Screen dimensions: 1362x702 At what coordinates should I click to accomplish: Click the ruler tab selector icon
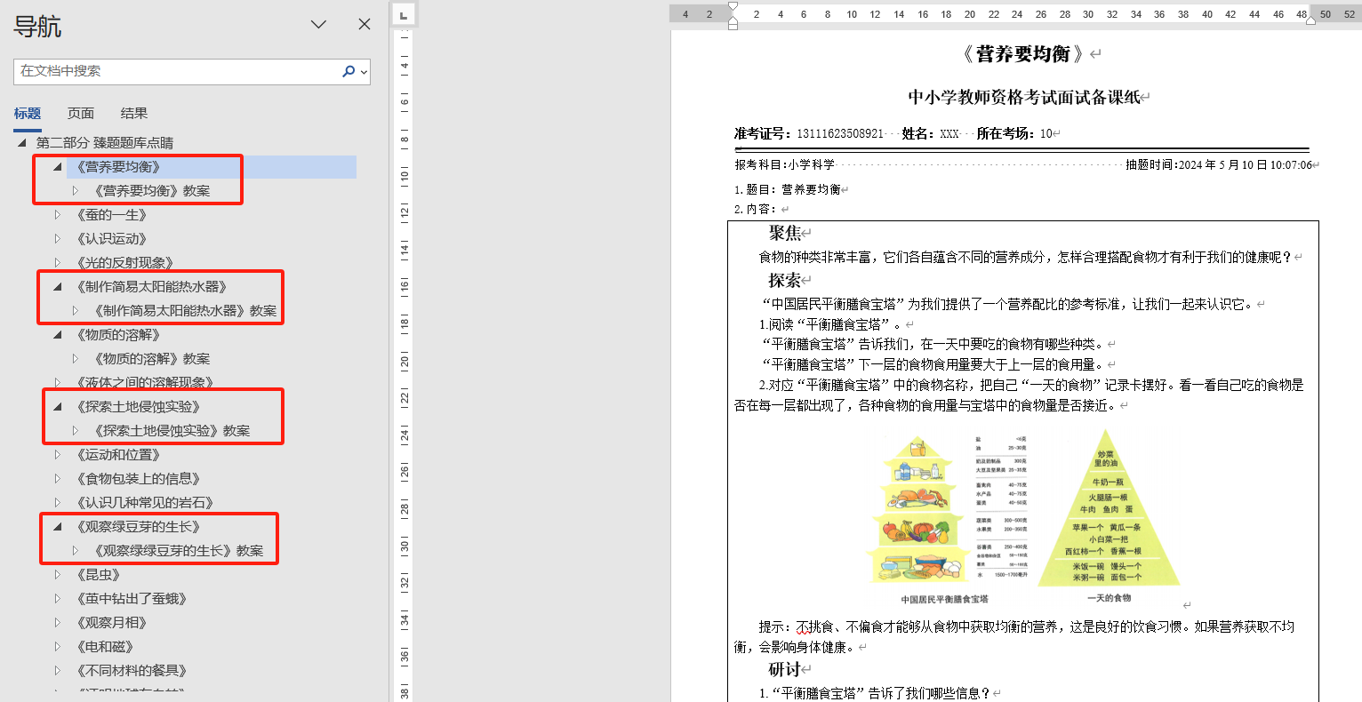[404, 15]
